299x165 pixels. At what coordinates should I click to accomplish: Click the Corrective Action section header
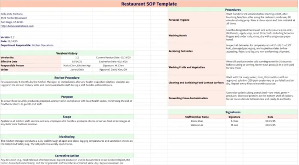[x=67, y=156]
